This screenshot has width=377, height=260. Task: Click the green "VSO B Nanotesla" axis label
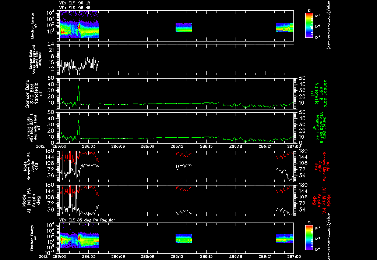pyautogui.click(x=319, y=94)
